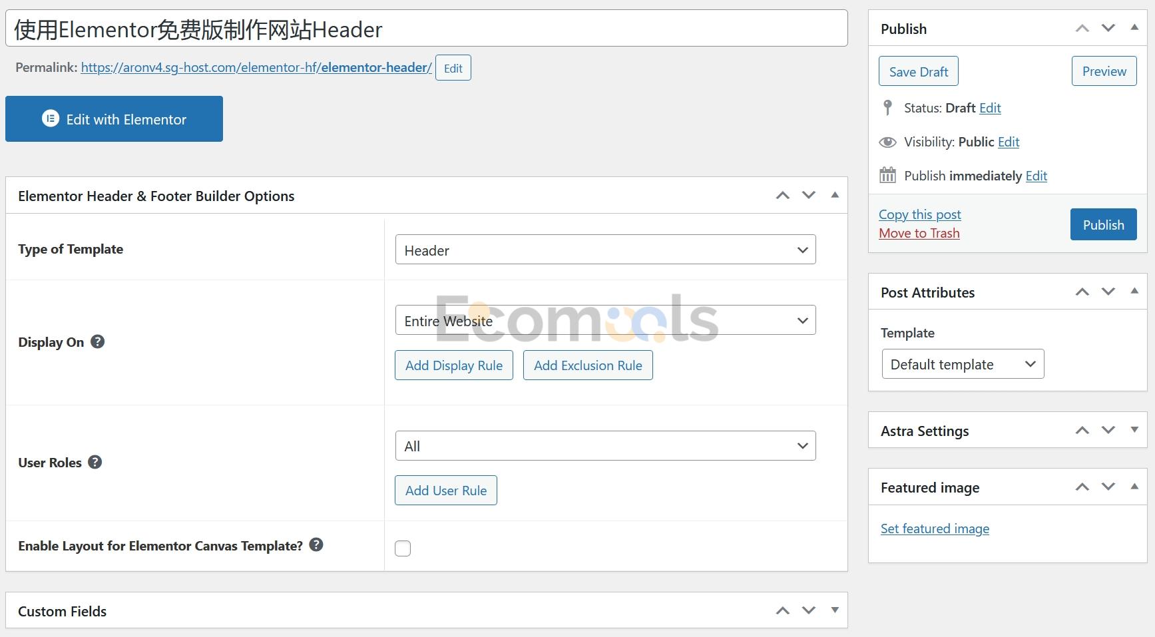Image resolution: width=1155 pixels, height=637 pixels.
Task: Collapse the Featured image panel
Action: point(1134,487)
